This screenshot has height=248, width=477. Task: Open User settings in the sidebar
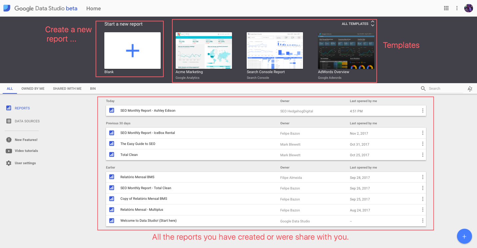[25, 163]
